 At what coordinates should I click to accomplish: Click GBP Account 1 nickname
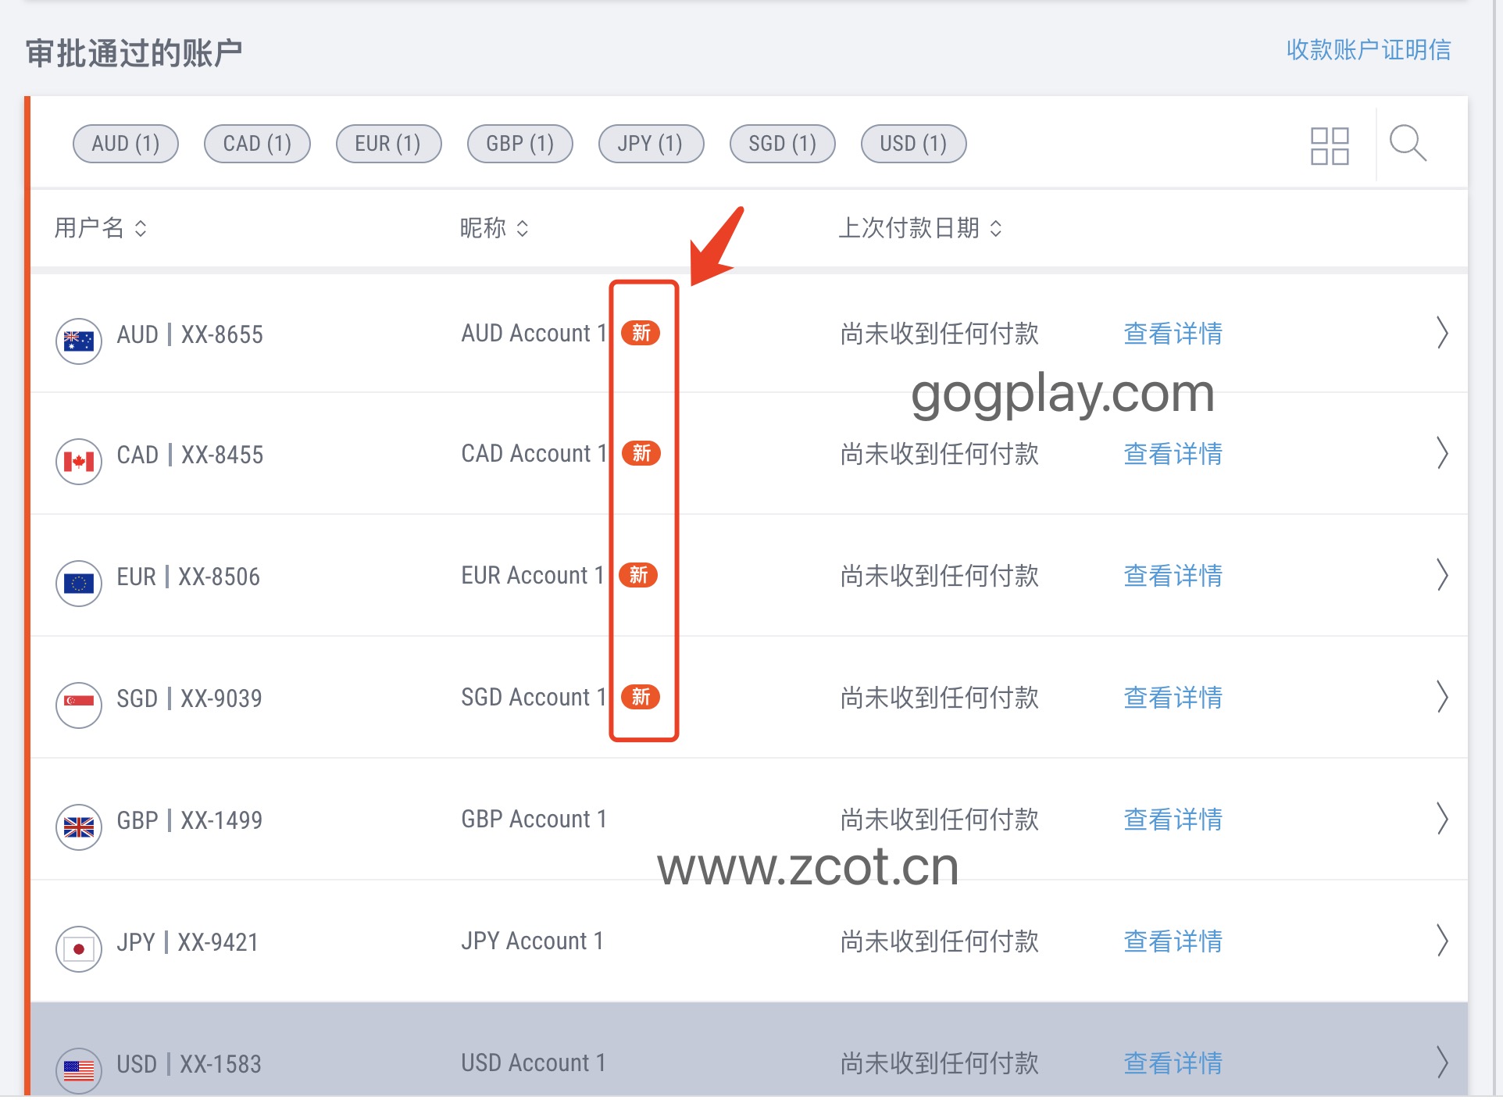(x=534, y=820)
